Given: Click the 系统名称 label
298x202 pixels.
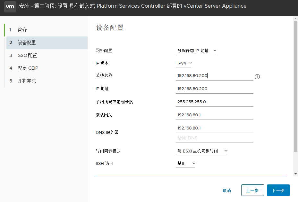Looking at the screenshot, I should coord(104,75).
